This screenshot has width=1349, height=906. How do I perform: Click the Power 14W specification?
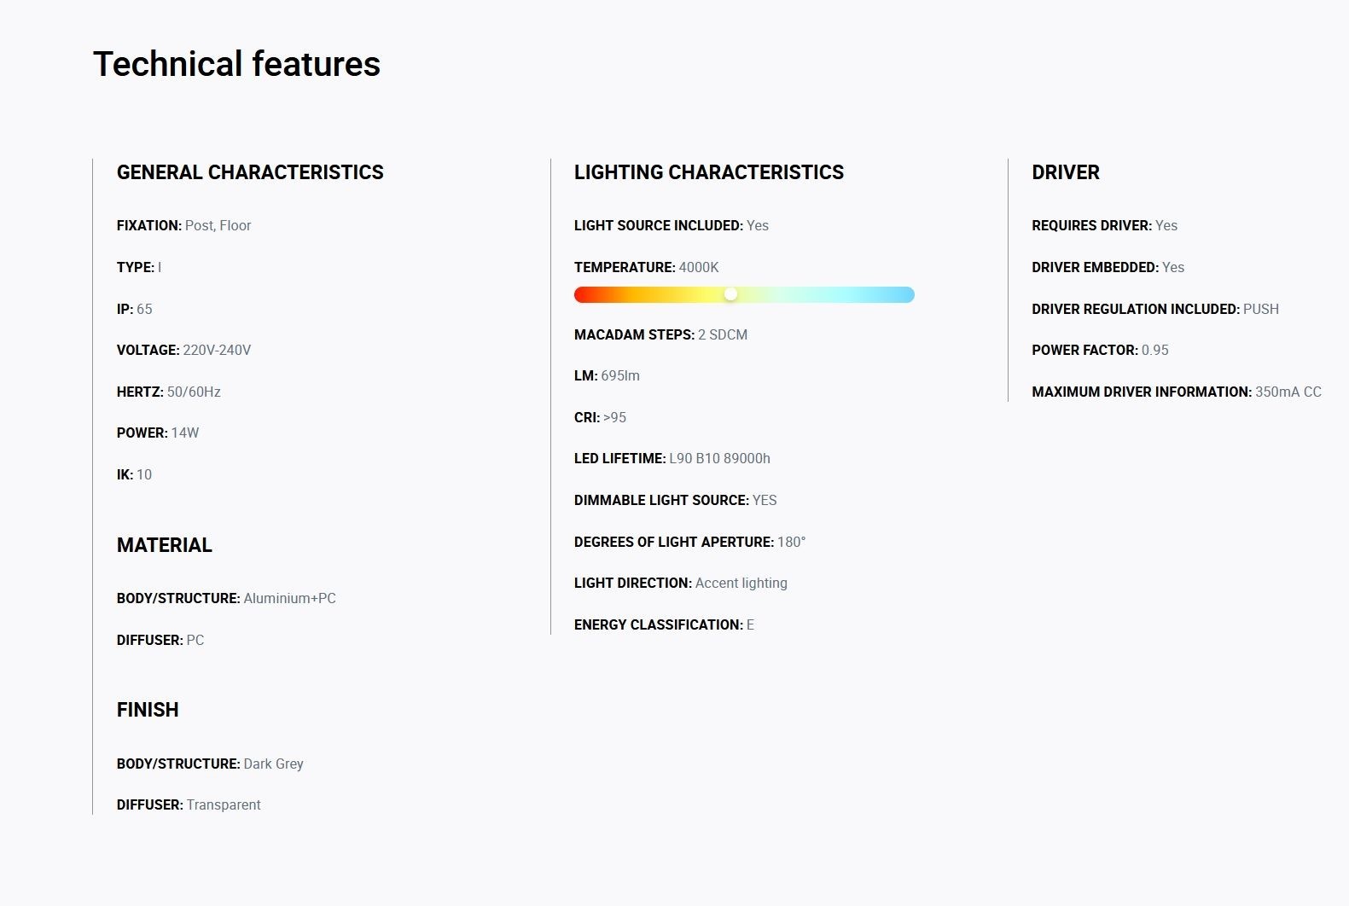[x=158, y=433]
